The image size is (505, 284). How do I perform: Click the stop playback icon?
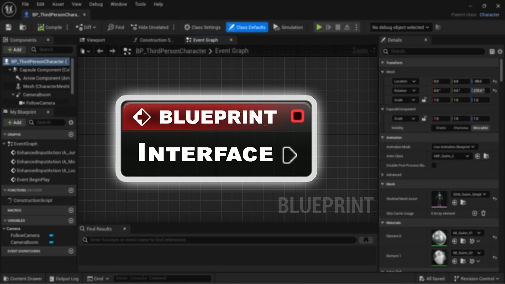point(338,27)
